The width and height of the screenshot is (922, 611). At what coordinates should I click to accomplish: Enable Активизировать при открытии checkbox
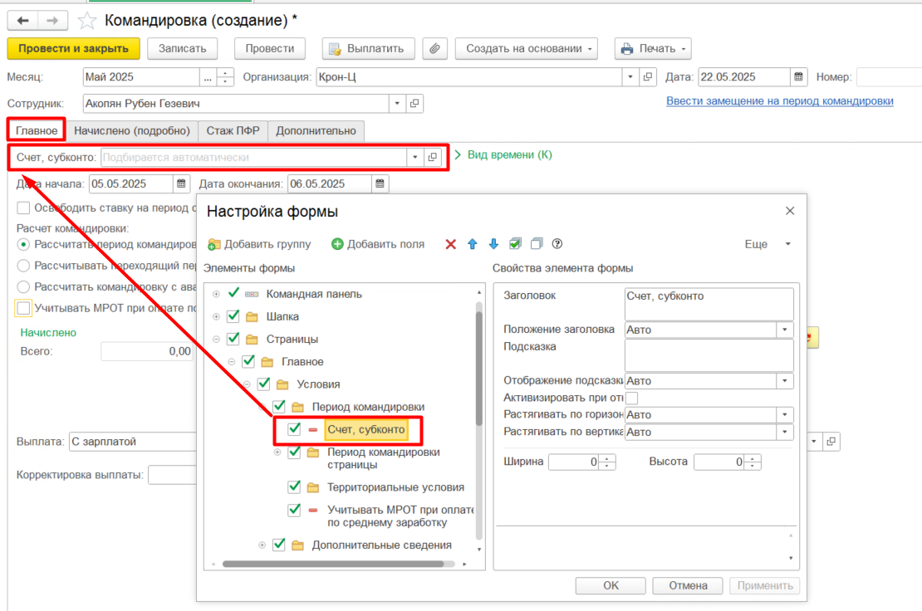(631, 398)
